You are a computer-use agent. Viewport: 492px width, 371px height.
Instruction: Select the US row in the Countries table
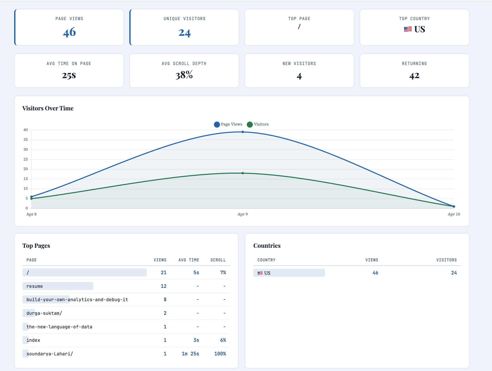coord(289,273)
